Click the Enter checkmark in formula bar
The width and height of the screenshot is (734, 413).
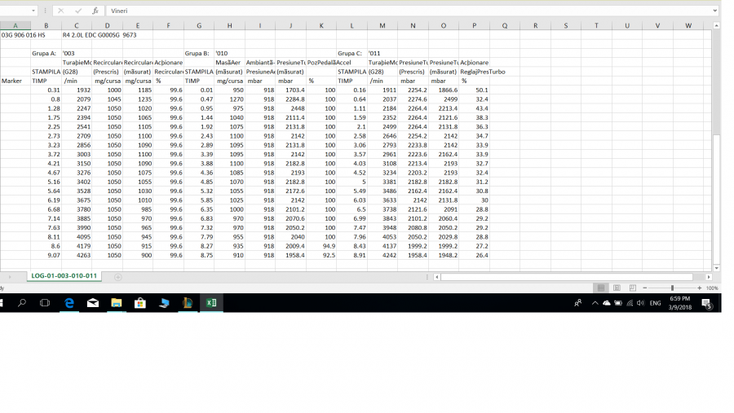click(x=78, y=11)
